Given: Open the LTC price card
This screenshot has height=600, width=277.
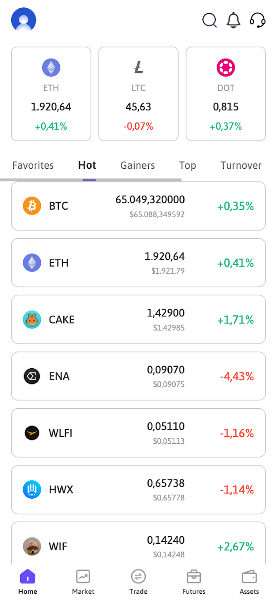Looking at the screenshot, I should tap(138, 94).
